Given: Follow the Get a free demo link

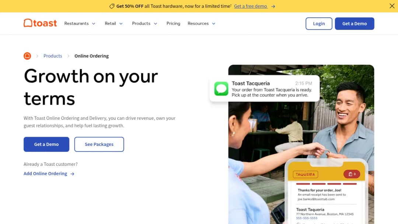Looking at the screenshot, I should point(251,6).
